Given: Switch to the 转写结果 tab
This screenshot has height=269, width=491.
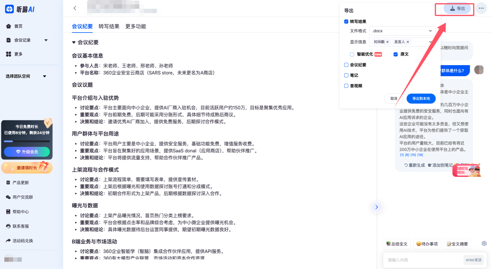Looking at the screenshot, I should click(x=109, y=26).
